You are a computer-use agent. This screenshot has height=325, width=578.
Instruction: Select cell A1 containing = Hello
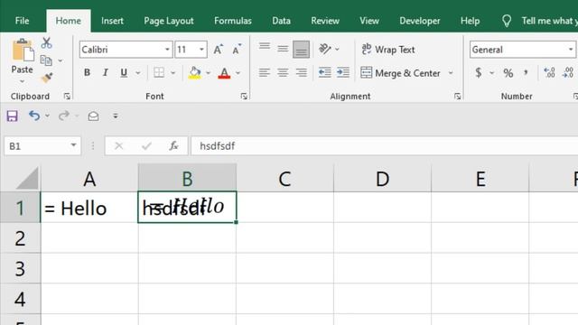pyautogui.click(x=89, y=208)
